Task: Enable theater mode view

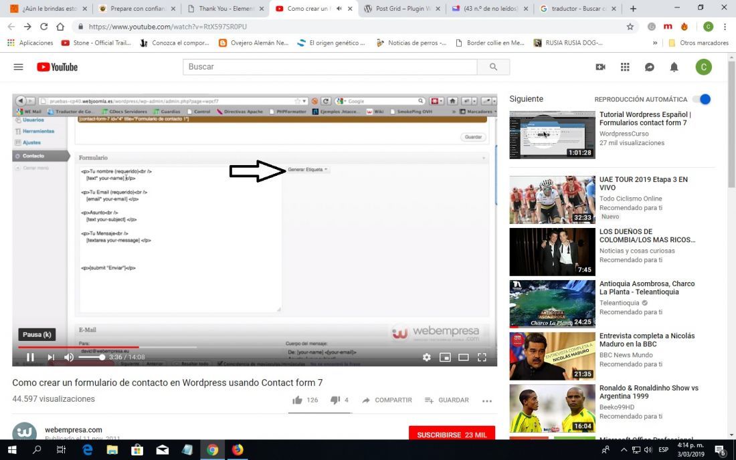Action: (x=463, y=357)
